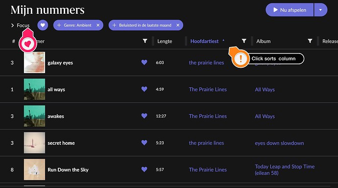Sort by the Lengte column header
This screenshot has width=338, height=188.
[x=165, y=41]
